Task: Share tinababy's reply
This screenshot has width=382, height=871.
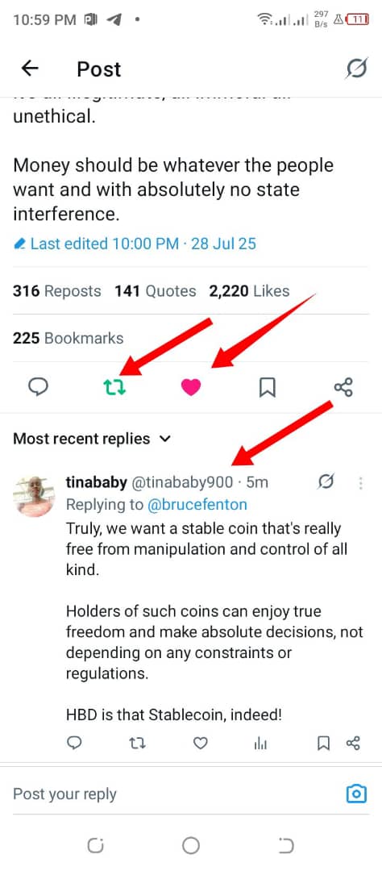Action: (353, 743)
